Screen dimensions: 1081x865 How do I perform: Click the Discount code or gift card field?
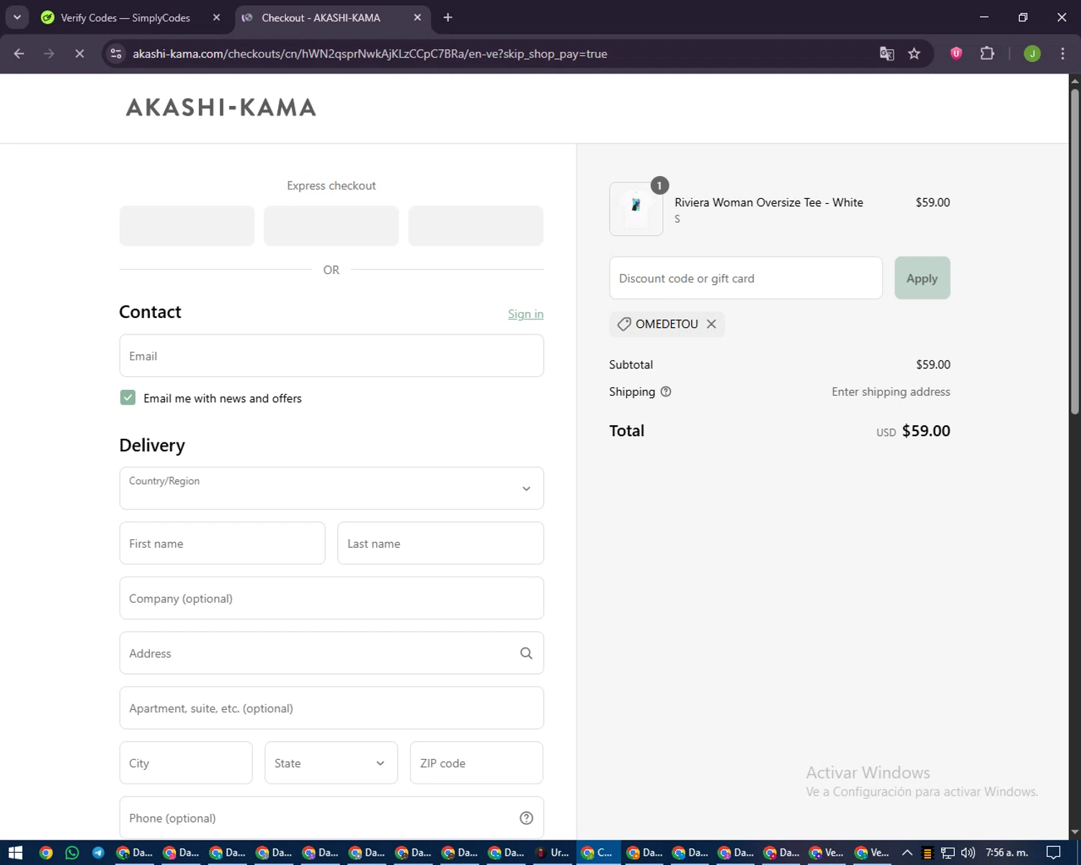pos(746,278)
